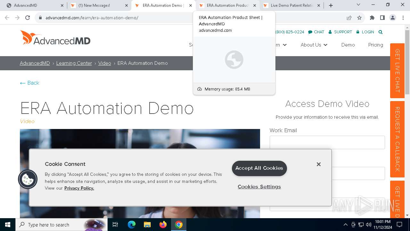The width and height of the screenshot is (410, 231).
Task: Open File Explorer from taskbar
Action: point(147,225)
